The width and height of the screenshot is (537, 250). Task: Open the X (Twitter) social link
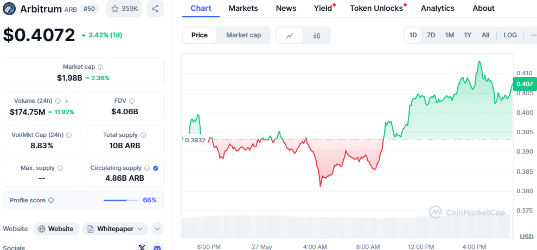[142, 247]
